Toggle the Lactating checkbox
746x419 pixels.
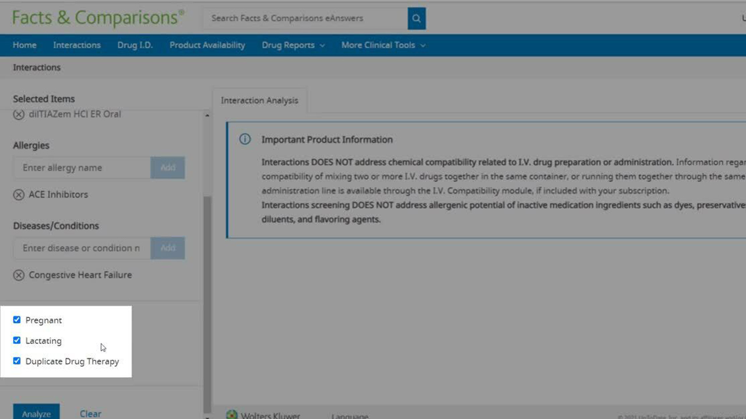tap(17, 340)
